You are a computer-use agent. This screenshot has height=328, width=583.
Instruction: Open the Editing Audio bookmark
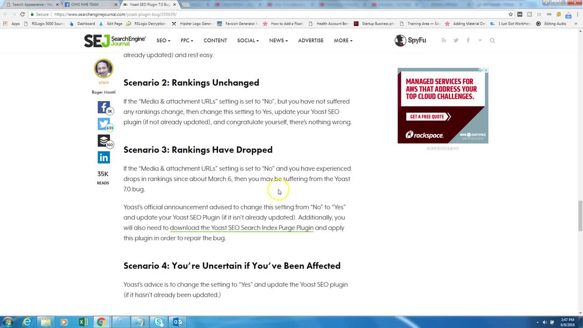point(552,24)
